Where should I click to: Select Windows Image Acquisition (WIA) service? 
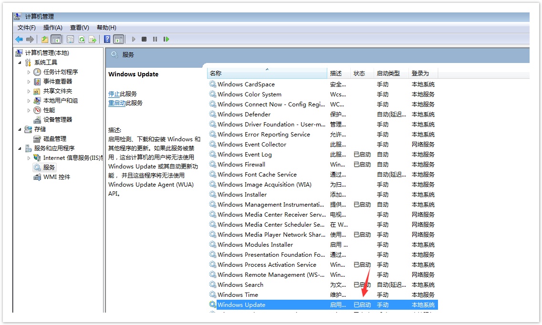323,184
